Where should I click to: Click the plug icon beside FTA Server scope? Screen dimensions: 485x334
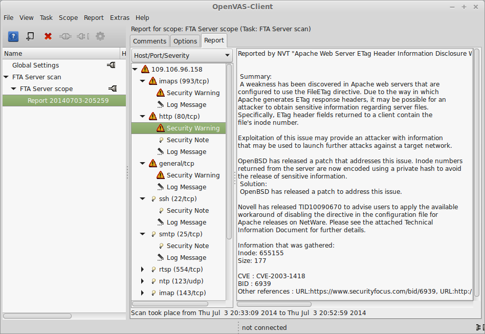pos(113,89)
